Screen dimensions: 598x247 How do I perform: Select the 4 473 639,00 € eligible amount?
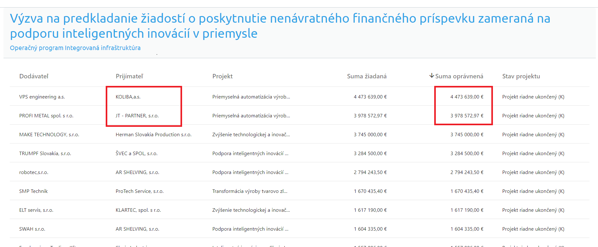click(x=466, y=97)
